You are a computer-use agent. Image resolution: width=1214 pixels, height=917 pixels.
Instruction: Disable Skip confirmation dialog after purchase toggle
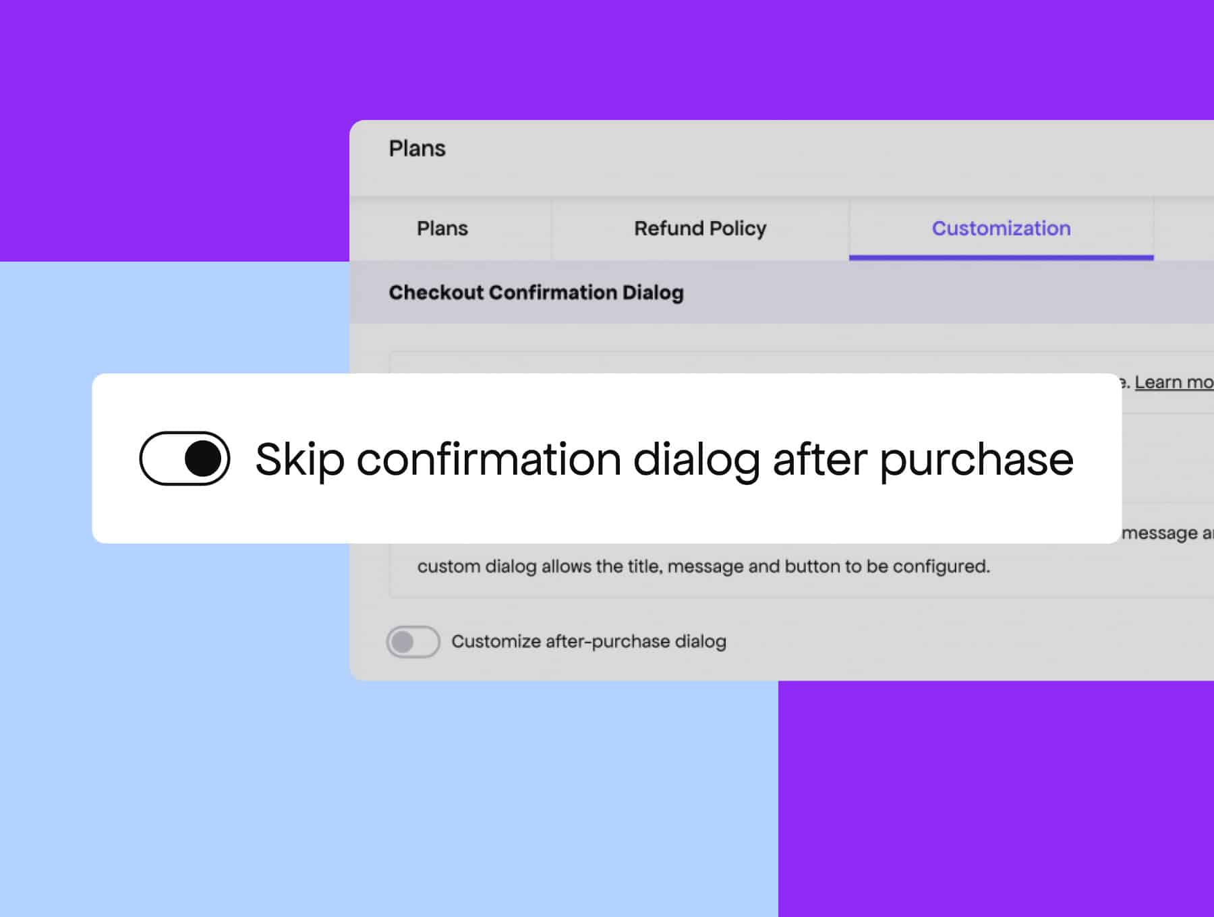(x=184, y=459)
